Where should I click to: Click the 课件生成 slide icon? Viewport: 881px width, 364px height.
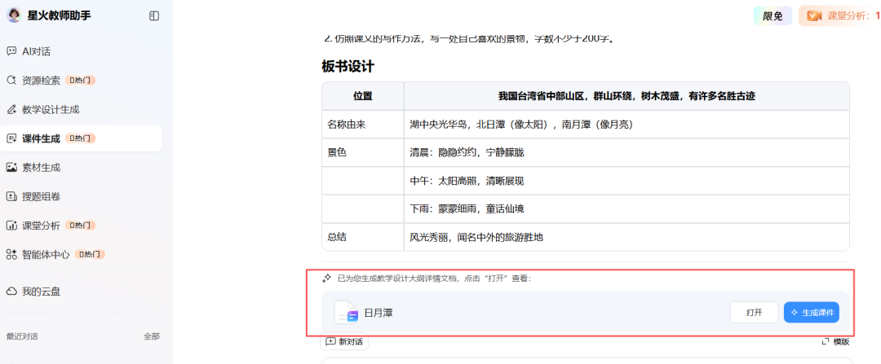(11, 138)
